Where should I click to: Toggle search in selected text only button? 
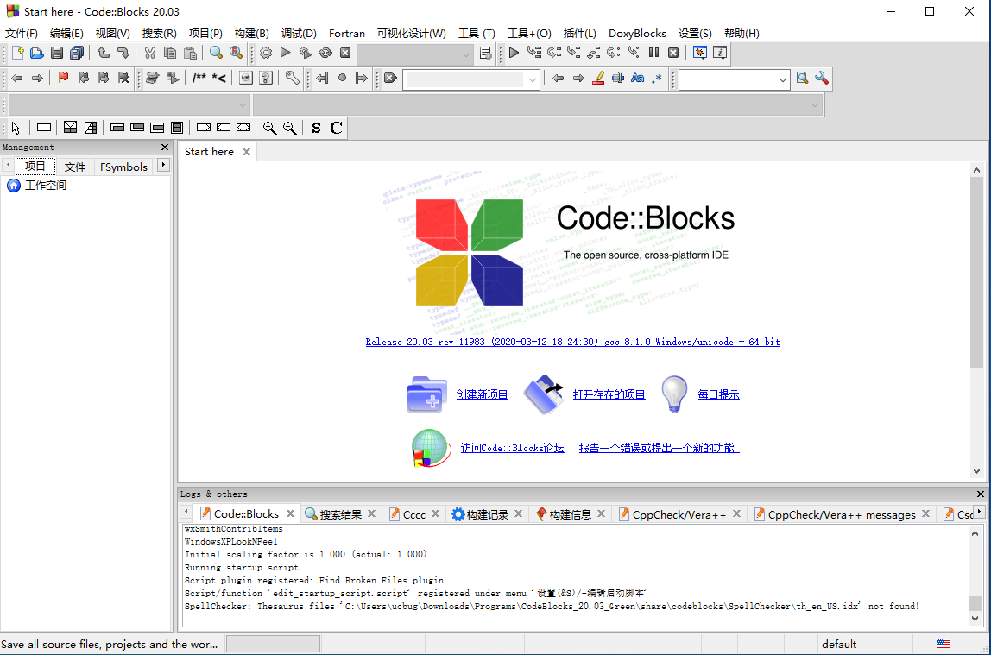618,78
